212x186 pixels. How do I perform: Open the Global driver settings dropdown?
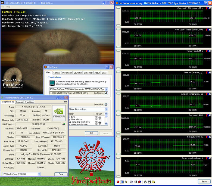pos(106,109)
